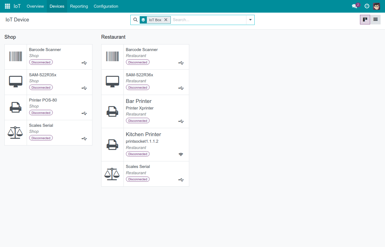Click Disconnected badge on Printer POS-80

(x=41, y=113)
